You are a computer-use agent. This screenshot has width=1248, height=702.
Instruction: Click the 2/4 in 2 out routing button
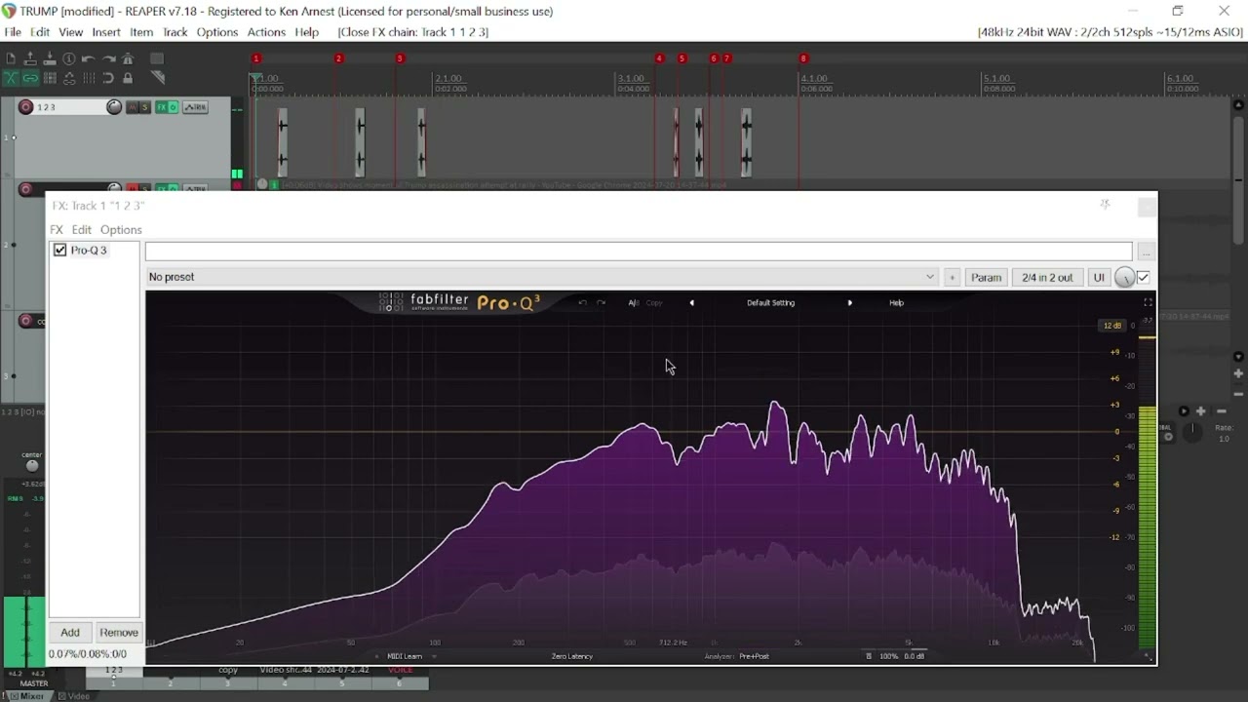1047,278
